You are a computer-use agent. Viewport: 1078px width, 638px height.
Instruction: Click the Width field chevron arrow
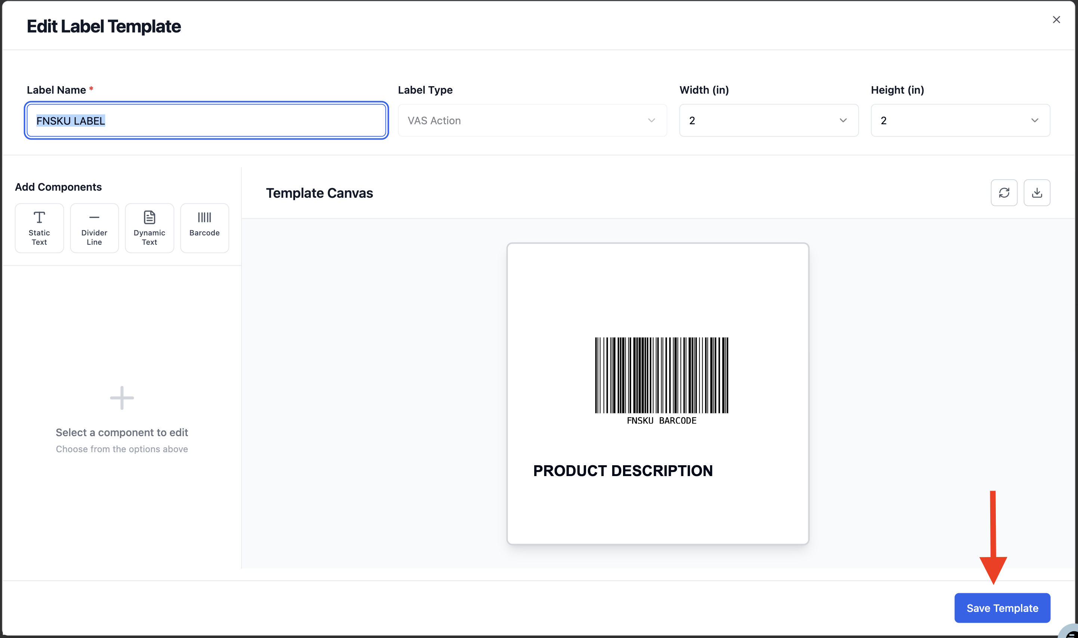[843, 121]
